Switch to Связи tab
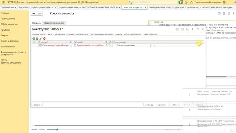 [49, 34]
